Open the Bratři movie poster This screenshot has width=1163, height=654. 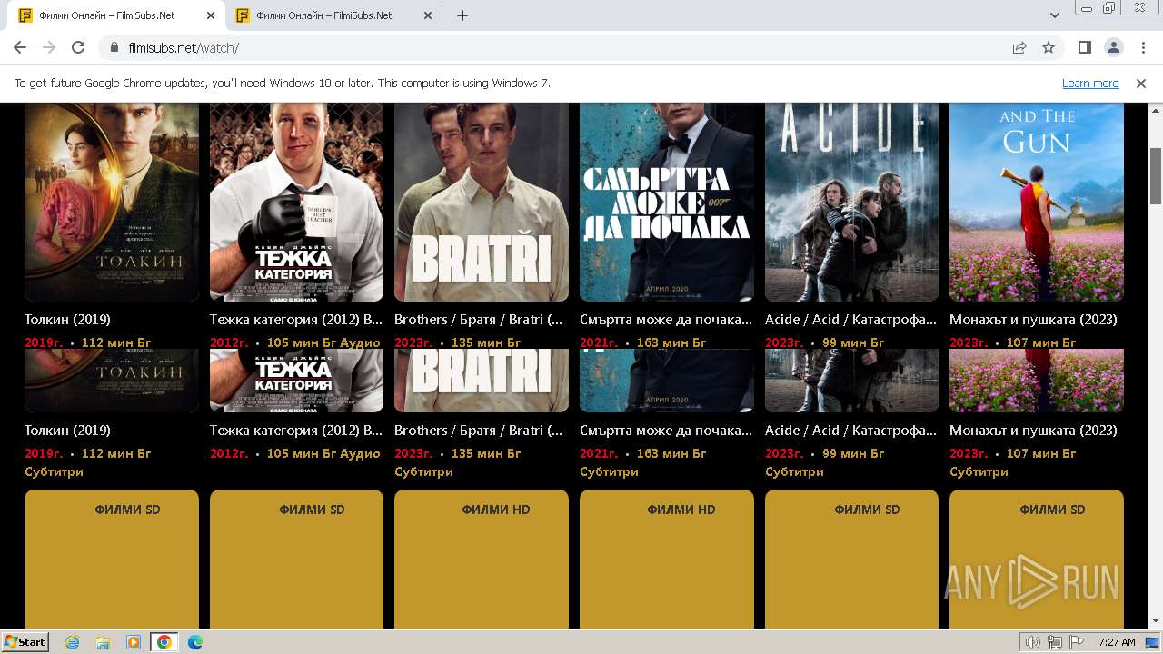[482, 202]
